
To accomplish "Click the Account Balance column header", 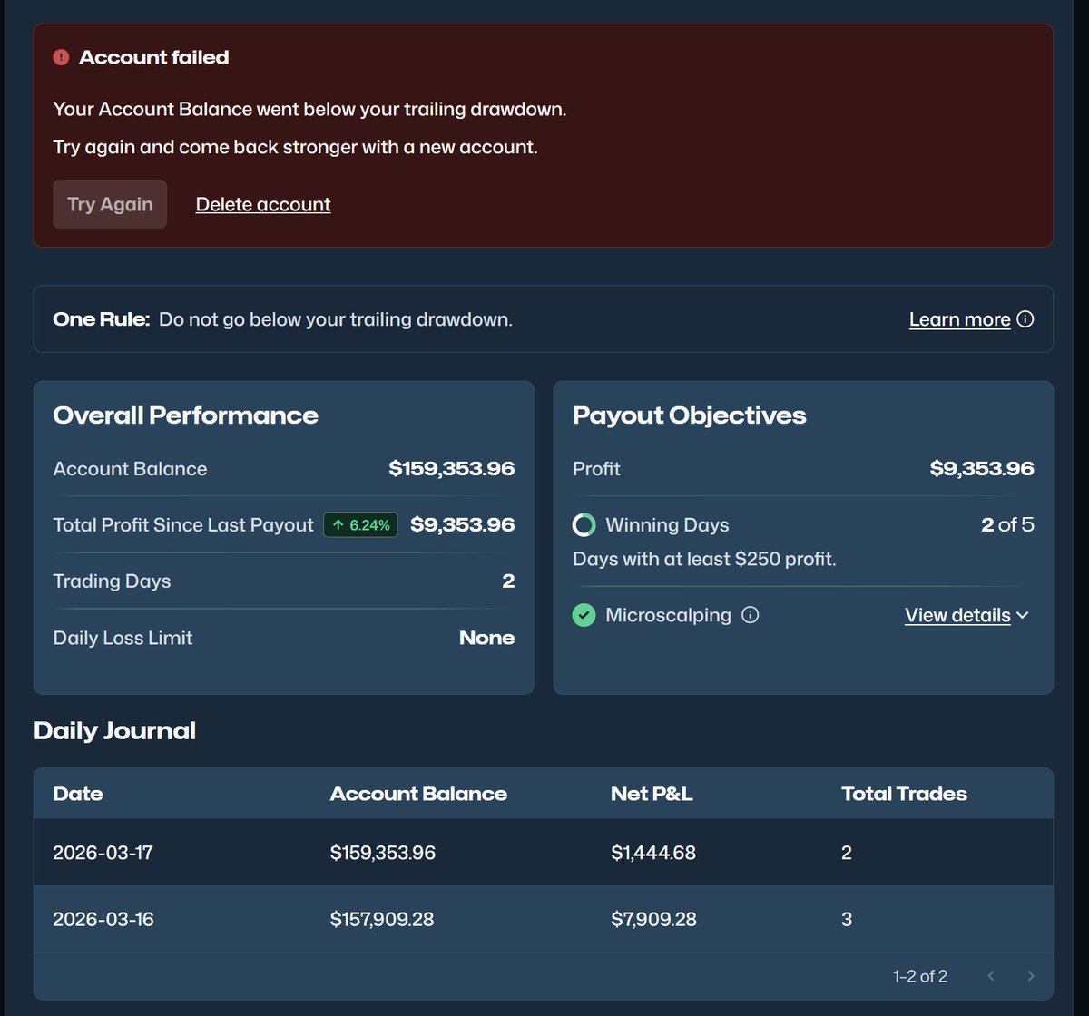I will tap(418, 794).
